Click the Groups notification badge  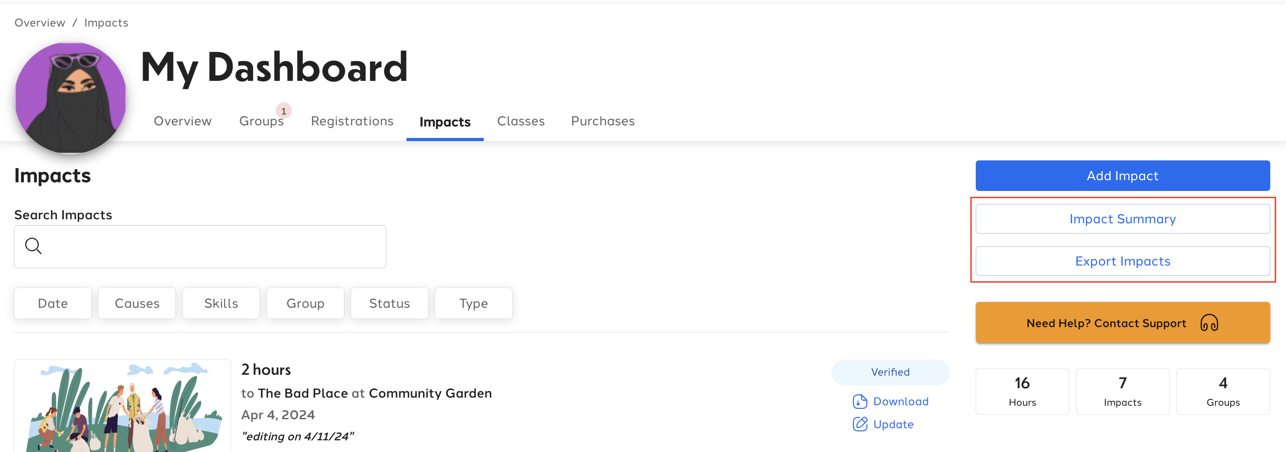284,111
